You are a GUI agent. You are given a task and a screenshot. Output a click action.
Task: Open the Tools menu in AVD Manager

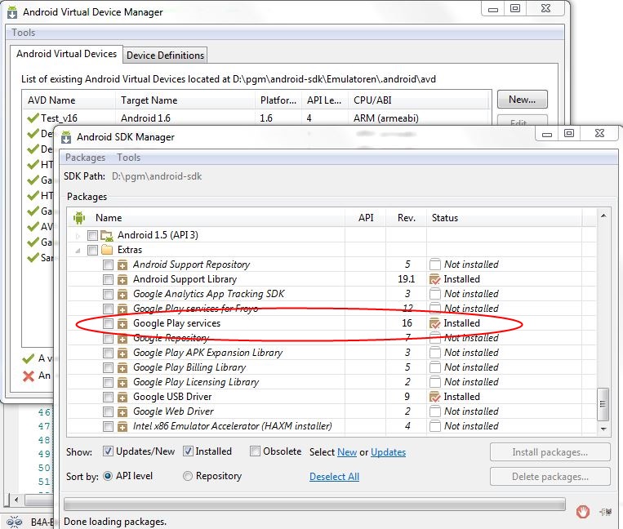coord(23,33)
